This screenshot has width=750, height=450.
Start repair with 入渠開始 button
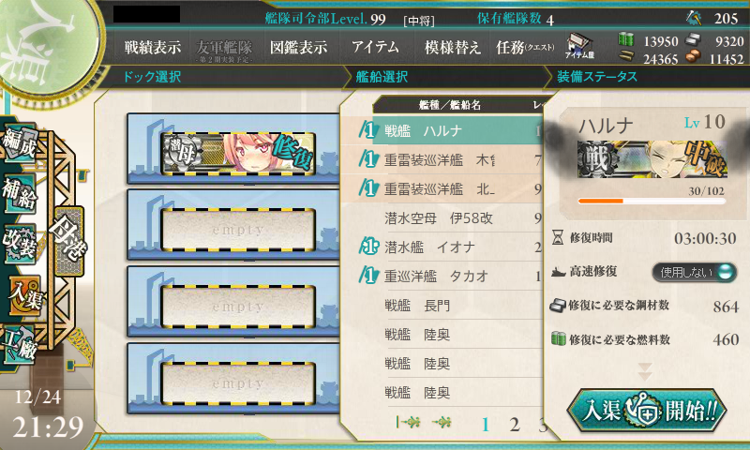point(647,411)
